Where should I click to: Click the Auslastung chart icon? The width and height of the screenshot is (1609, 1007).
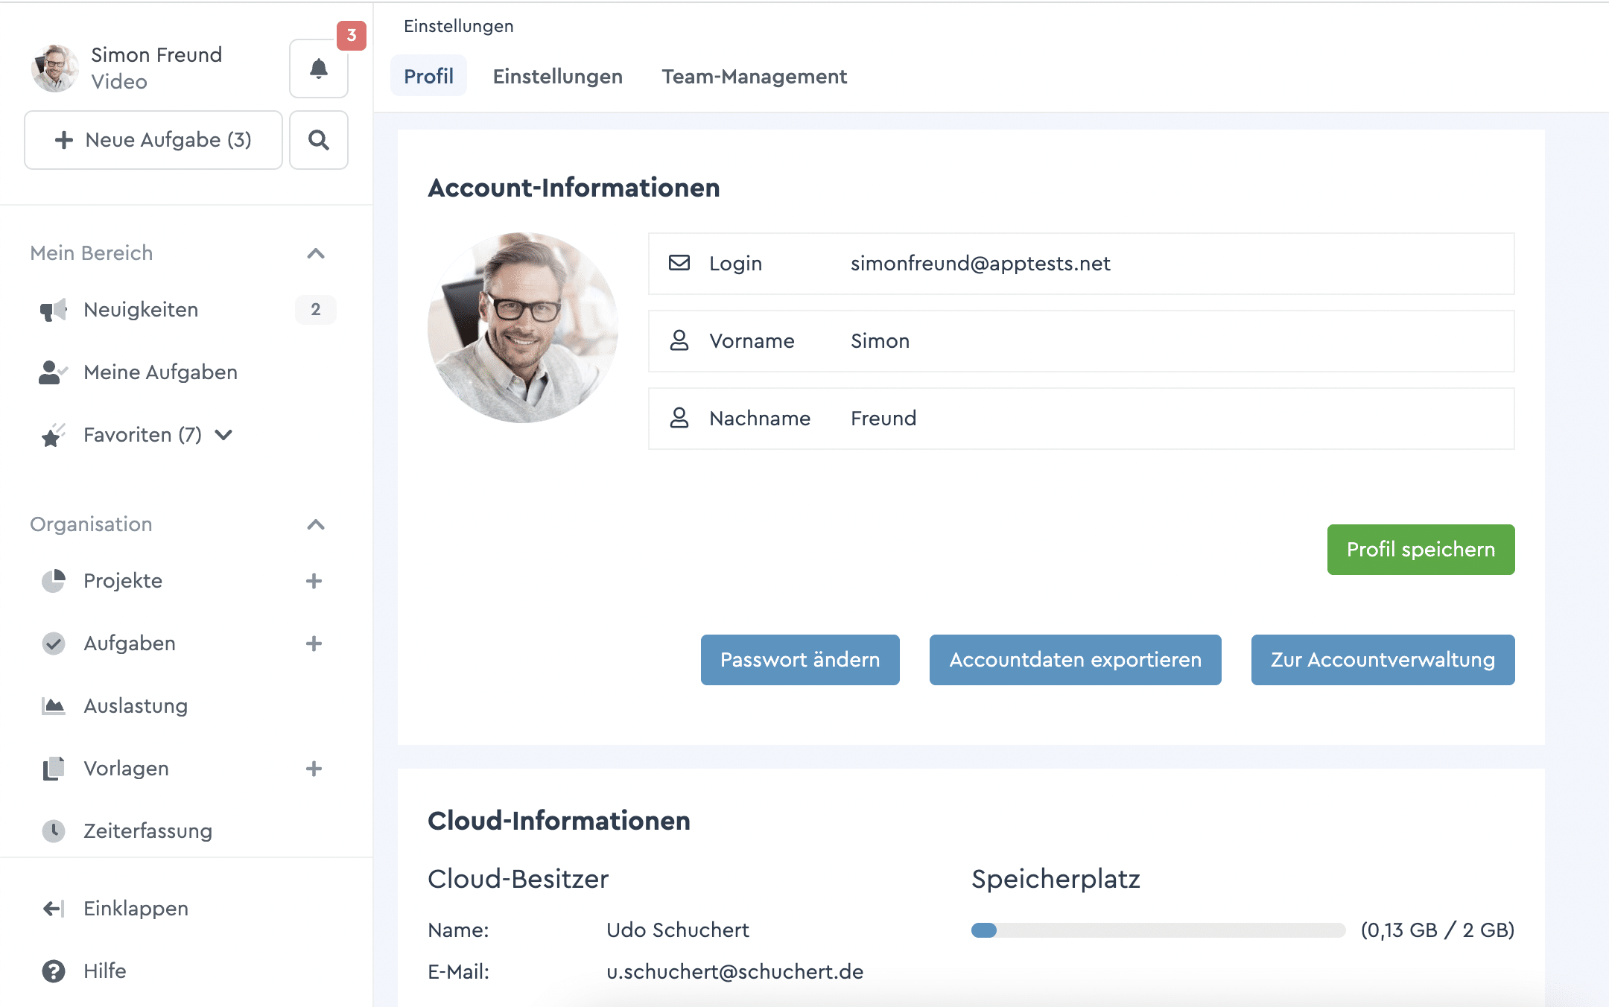tap(53, 706)
